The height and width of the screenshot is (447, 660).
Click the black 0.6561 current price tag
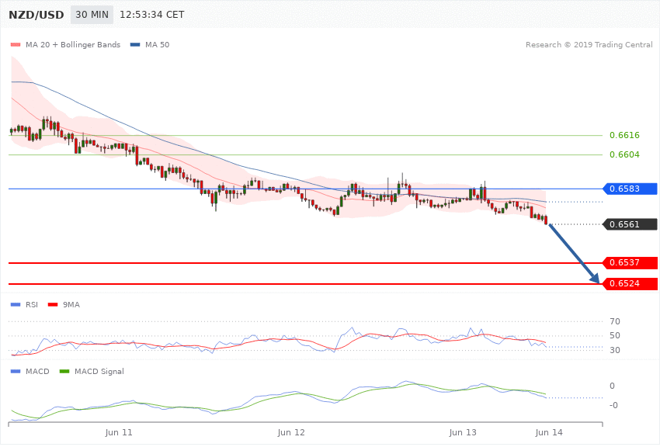coord(630,224)
